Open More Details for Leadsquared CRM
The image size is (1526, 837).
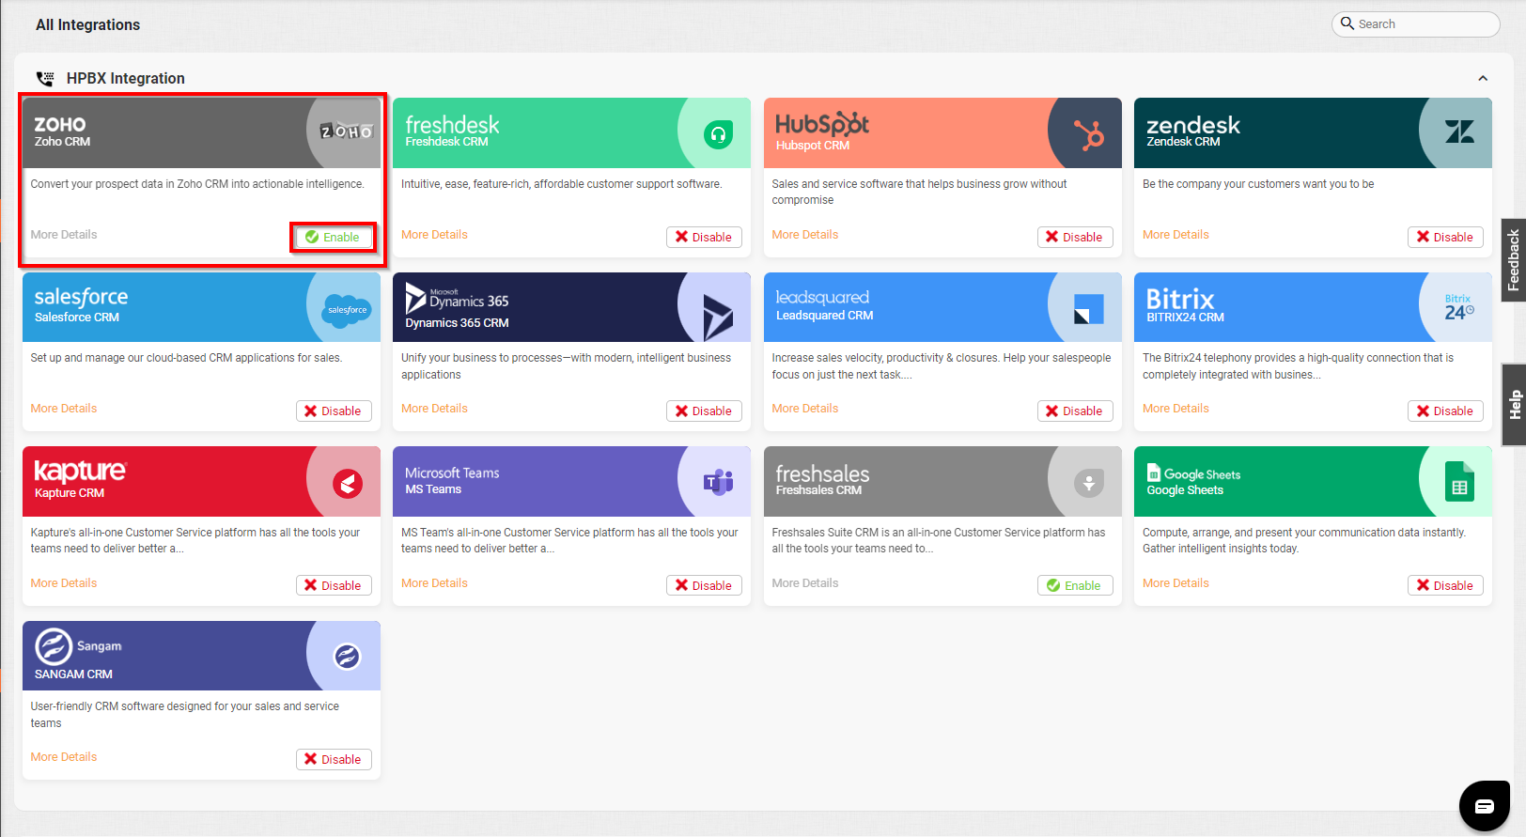click(x=805, y=409)
